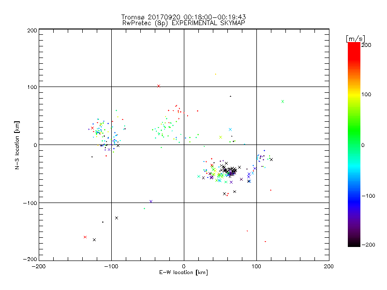Click the plot title line 'Tromsø 20170920 00:18:00-00:19:43'
The height and width of the screenshot is (290, 387).
click(x=183, y=17)
